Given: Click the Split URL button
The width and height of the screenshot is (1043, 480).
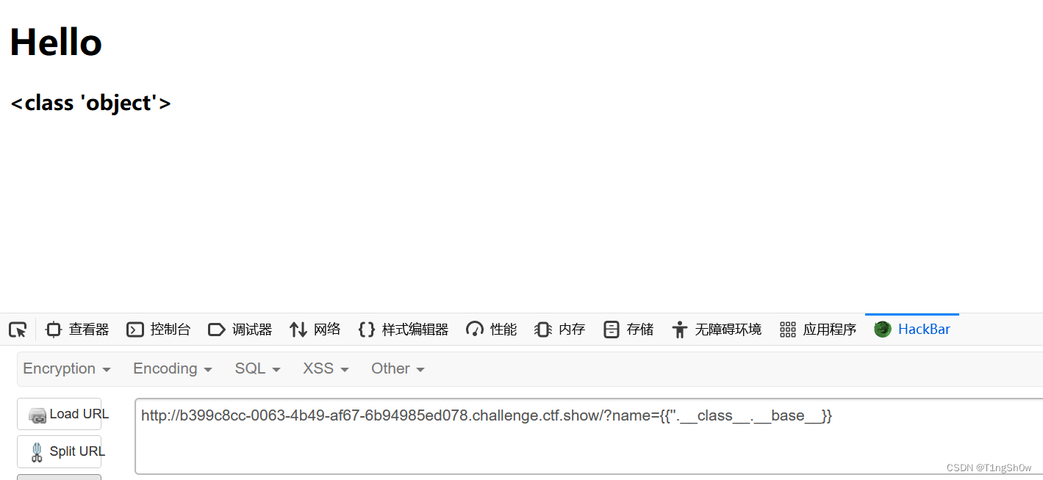Looking at the screenshot, I should point(60,451).
